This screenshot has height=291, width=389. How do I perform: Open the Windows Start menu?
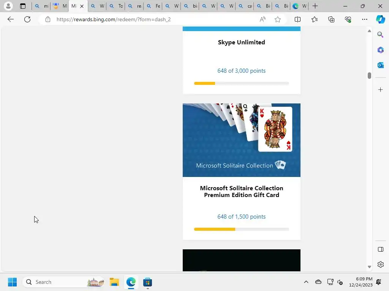tap(12, 282)
